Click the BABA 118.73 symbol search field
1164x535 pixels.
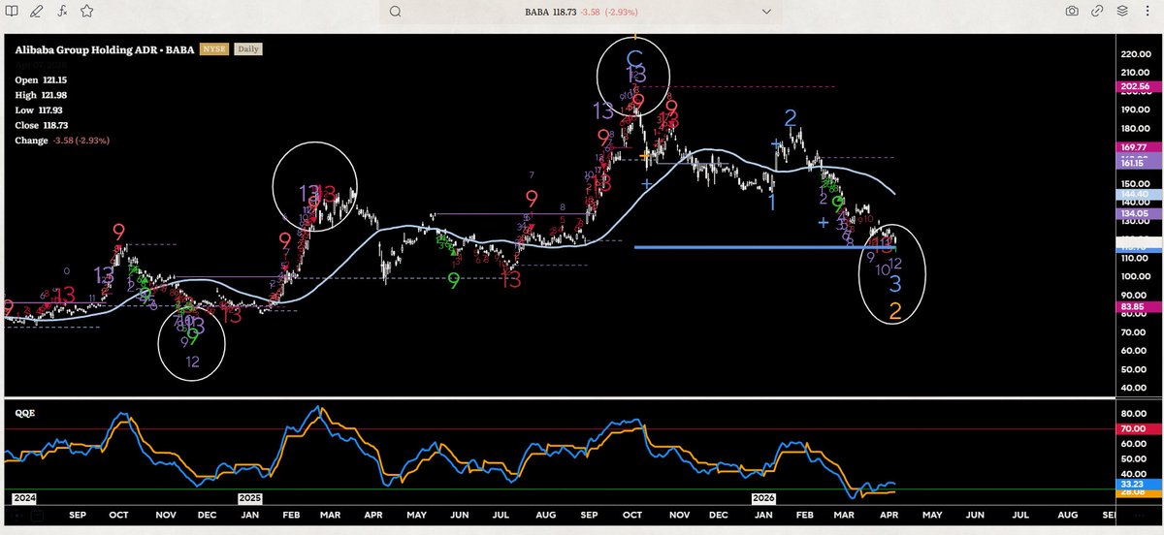tap(582, 12)
